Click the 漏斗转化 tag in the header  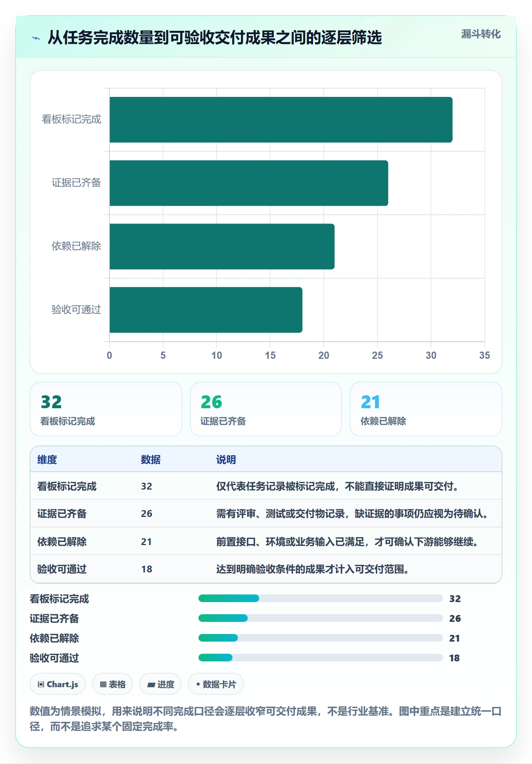pos(481,34)
